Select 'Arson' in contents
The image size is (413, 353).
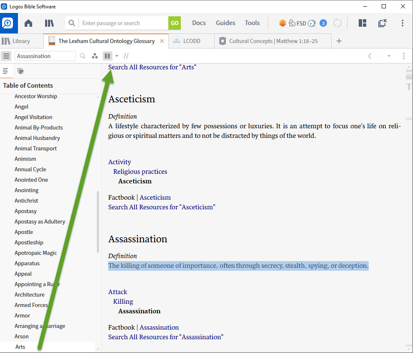click(21, 337)
